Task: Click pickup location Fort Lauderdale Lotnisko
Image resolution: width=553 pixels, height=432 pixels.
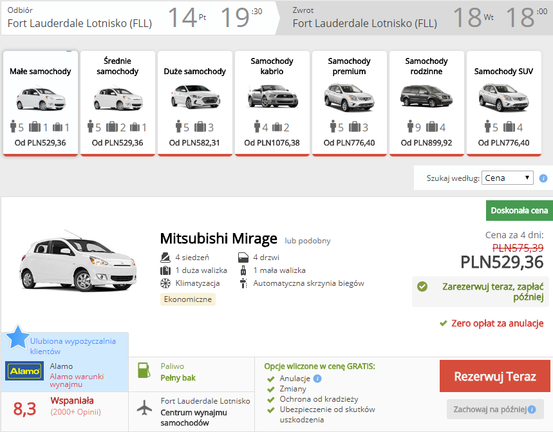Action: point(80,23)
